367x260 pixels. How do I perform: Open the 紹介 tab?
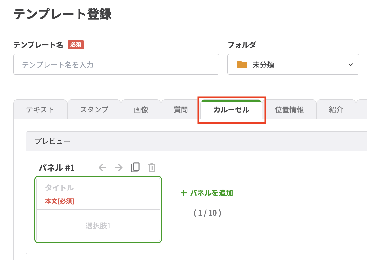coord(336,109)
